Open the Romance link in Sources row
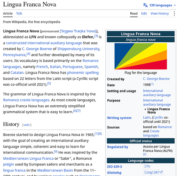This screenshot has width=177, height=176. pos(165,127)
